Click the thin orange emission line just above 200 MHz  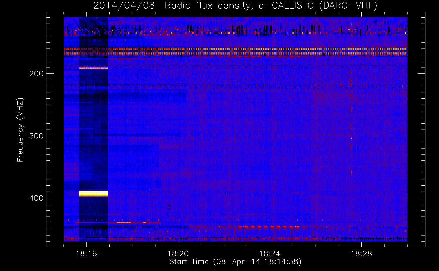[x=94, y=68]
